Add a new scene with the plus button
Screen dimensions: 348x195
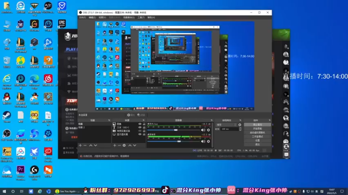click(x=80, y=146)
